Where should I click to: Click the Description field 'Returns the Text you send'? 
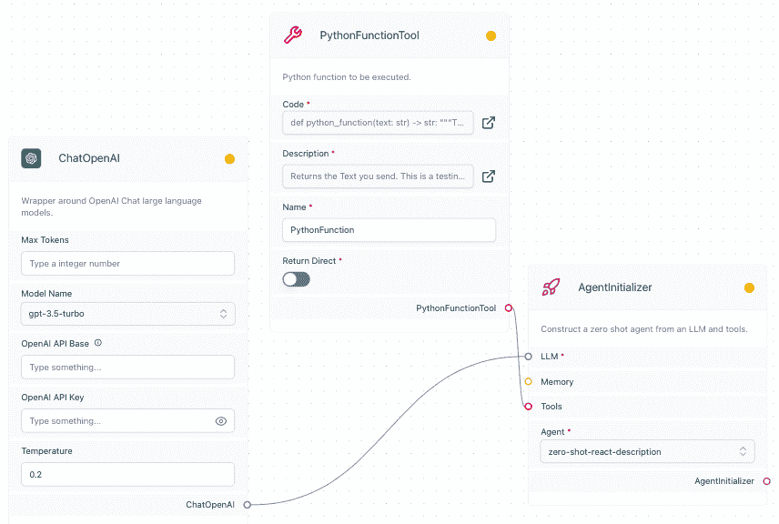[x=378, y=176]
